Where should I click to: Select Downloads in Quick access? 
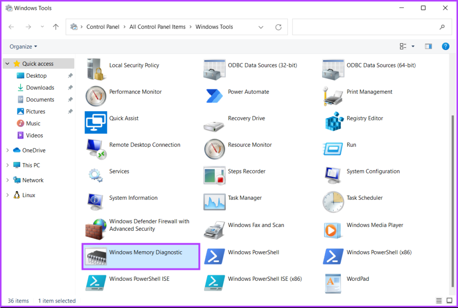(40, 88)
